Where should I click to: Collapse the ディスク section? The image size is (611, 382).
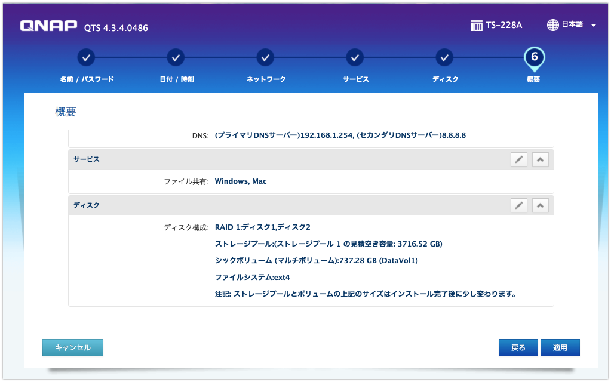pos(540,205)
